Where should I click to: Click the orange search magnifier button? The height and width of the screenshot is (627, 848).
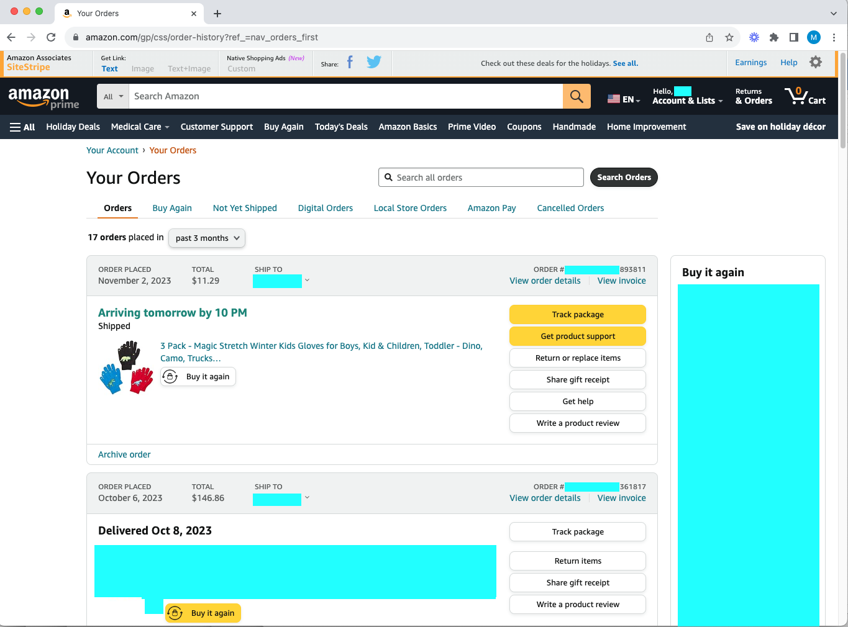pos(577,96)
